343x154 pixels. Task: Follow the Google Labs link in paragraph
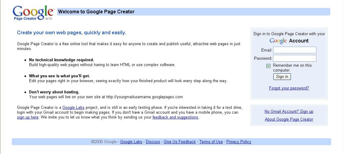pyautogui.click(x=73, y=108)
